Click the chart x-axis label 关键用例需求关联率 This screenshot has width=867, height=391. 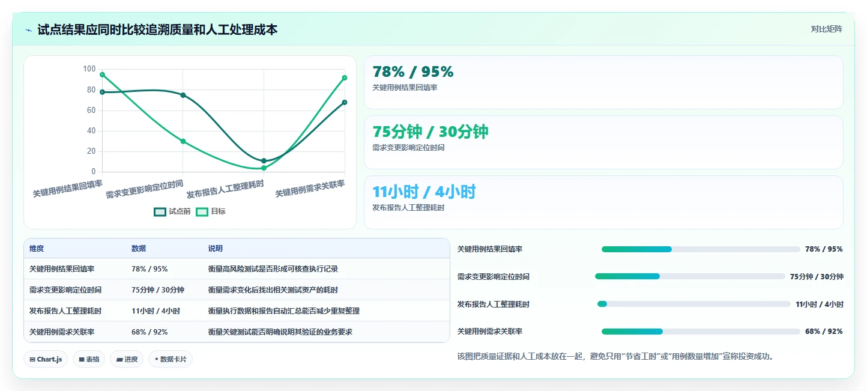pyautogui.click(x=310, y=189)
